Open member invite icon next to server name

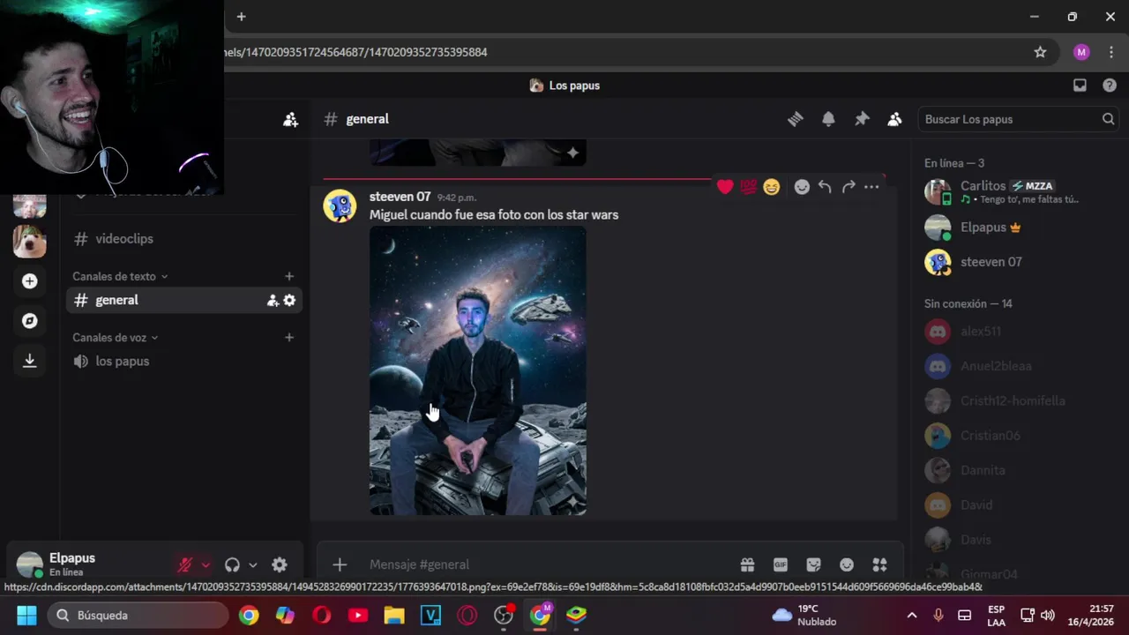(290, 120)
